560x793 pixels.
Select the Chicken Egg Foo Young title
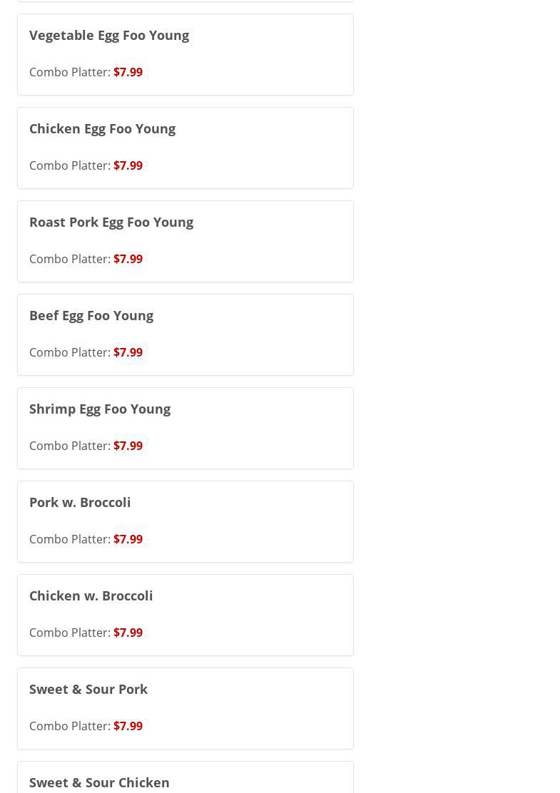[102, 128]
